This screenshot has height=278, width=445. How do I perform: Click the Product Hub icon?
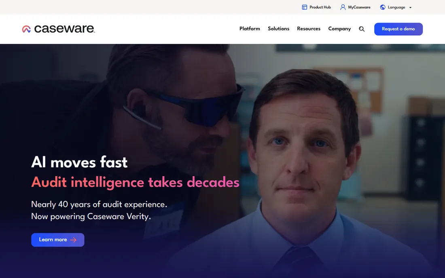[x=304, y=7]
